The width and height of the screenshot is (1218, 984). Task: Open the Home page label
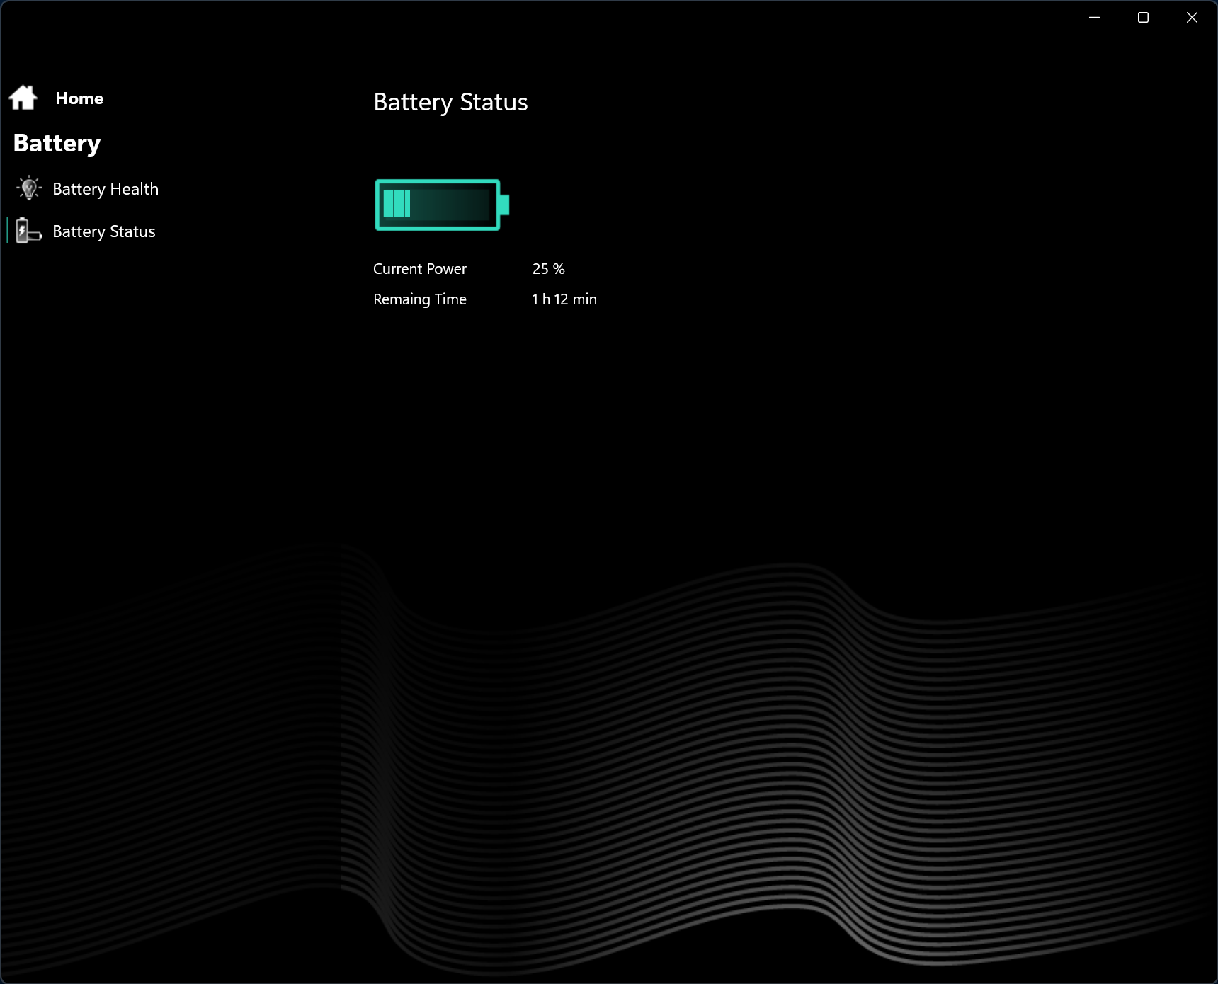pyautogui.click(x=79, y=98)
